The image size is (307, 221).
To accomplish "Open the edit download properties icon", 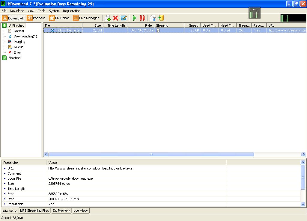I will (124, 18).
